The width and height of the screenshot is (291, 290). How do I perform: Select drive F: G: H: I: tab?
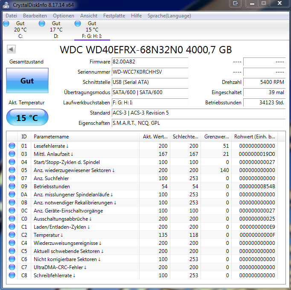(x=92, y=30)
